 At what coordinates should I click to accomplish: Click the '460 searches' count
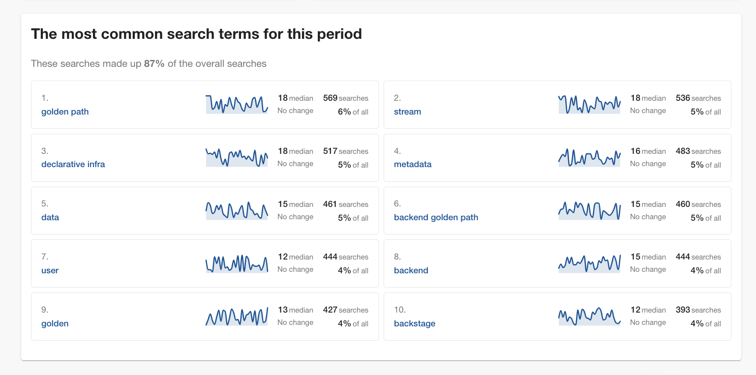click(698, 204)
